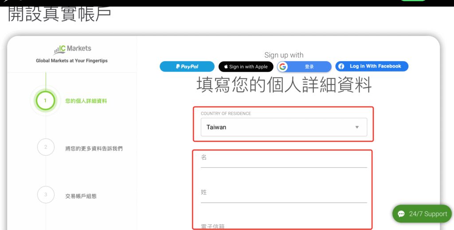Sign up using the Google 登录 button
The width and height of the screenshot is (454, 230).
click(x=304, y=67)
